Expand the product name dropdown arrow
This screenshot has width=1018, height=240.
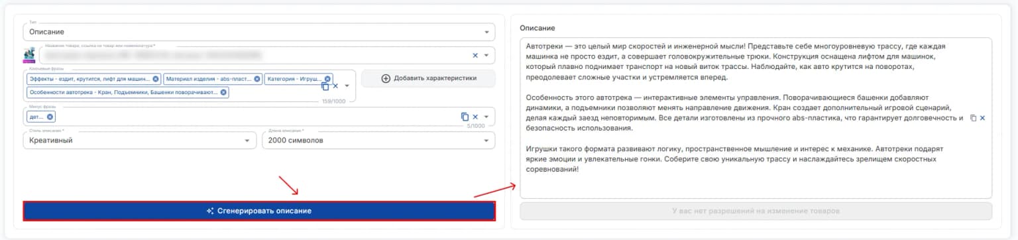(x=486, y=56)
